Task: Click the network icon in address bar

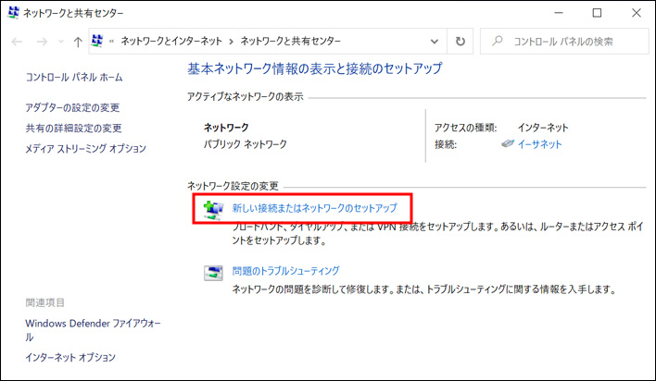Action: point(97,42)
